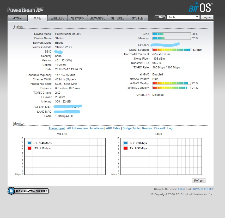This screenshot has height=218, width=225.
Task: Select the 'PowerBeam M5 300' device model text
Action: [68, 34]
